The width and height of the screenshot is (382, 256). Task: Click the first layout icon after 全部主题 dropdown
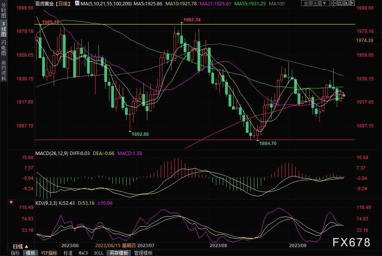(334, 3)
